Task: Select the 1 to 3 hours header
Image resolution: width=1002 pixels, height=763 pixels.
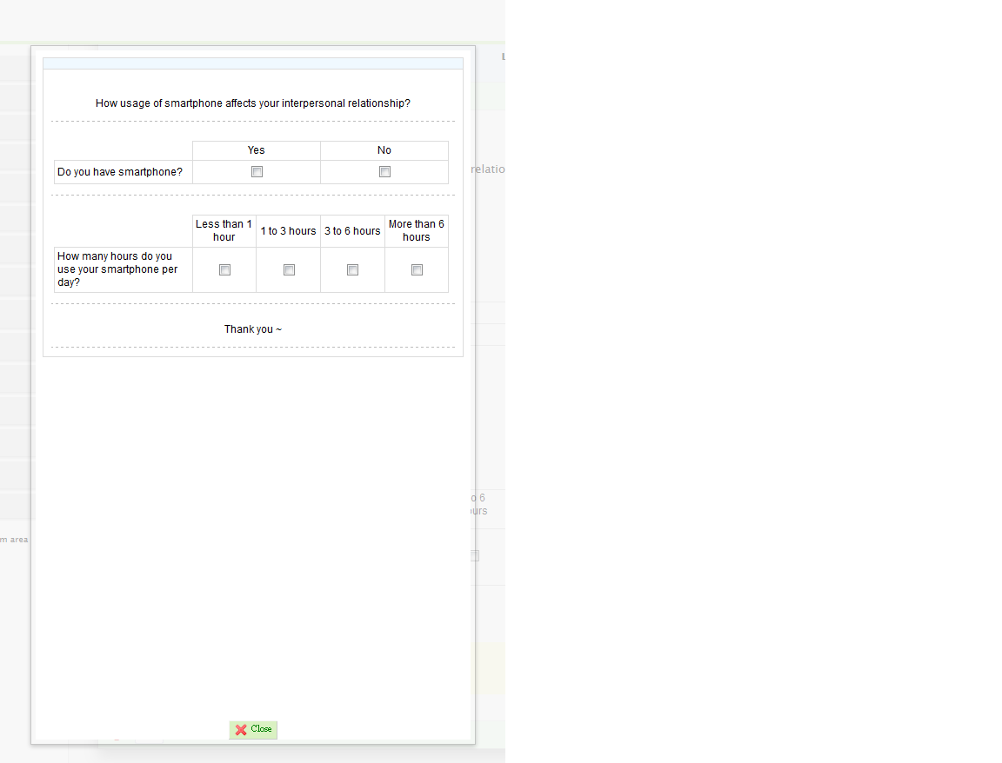Action: click(x=288, y=231)
